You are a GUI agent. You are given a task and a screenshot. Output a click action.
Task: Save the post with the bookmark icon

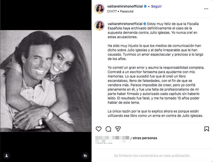click(207, 129)
